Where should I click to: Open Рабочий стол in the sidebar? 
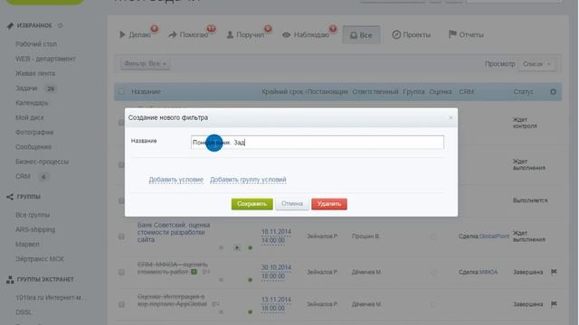click(36, 44)
